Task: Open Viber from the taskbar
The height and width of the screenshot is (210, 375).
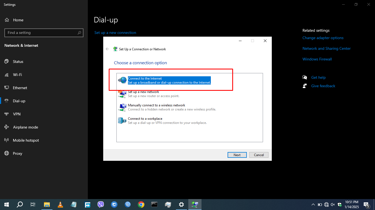Action: (101, 204)
